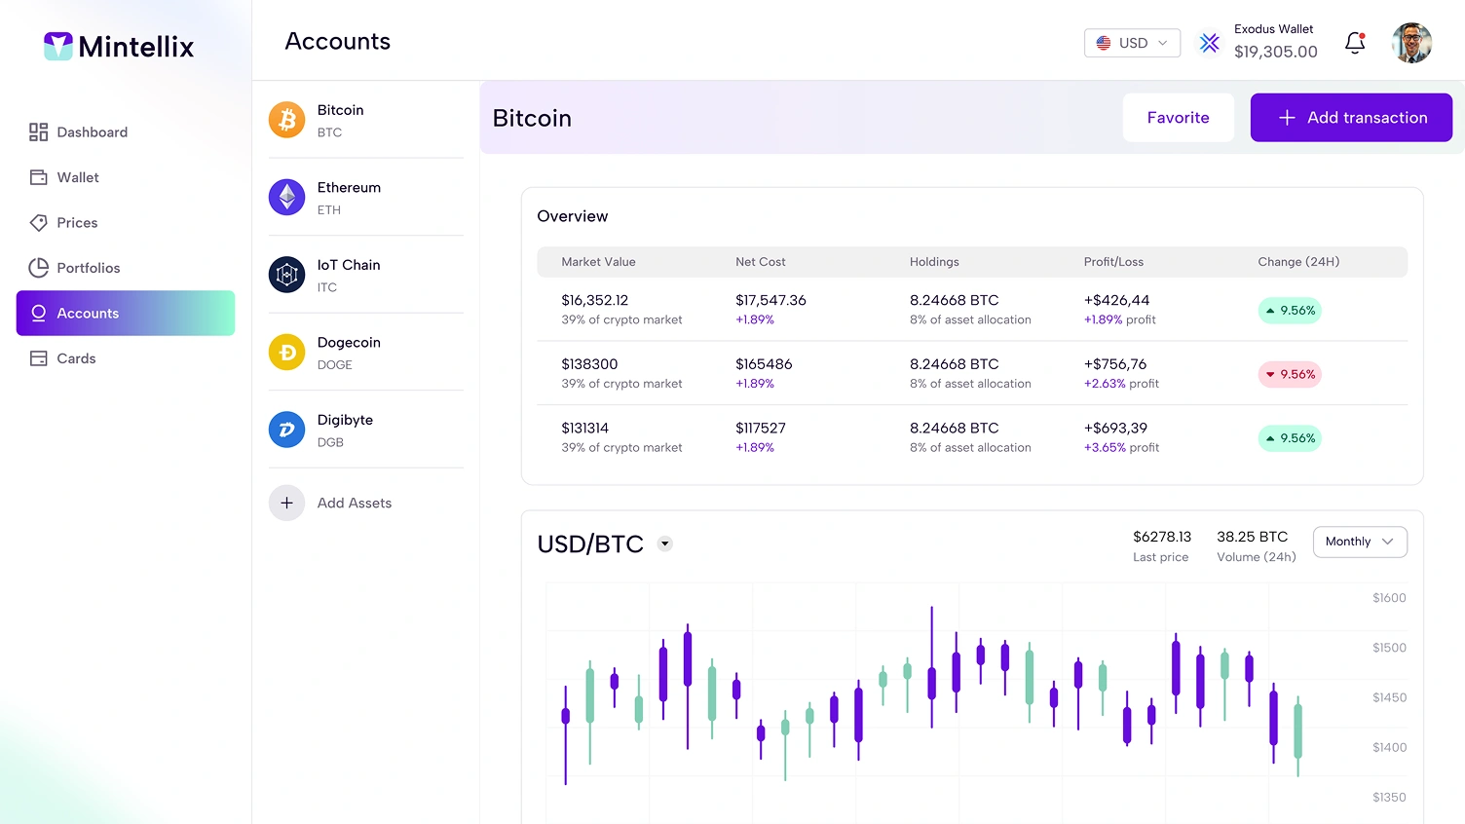Open the Cards section in the sidebar
Viewport: 1465px width, 824px height.
[x=76, y=358]
